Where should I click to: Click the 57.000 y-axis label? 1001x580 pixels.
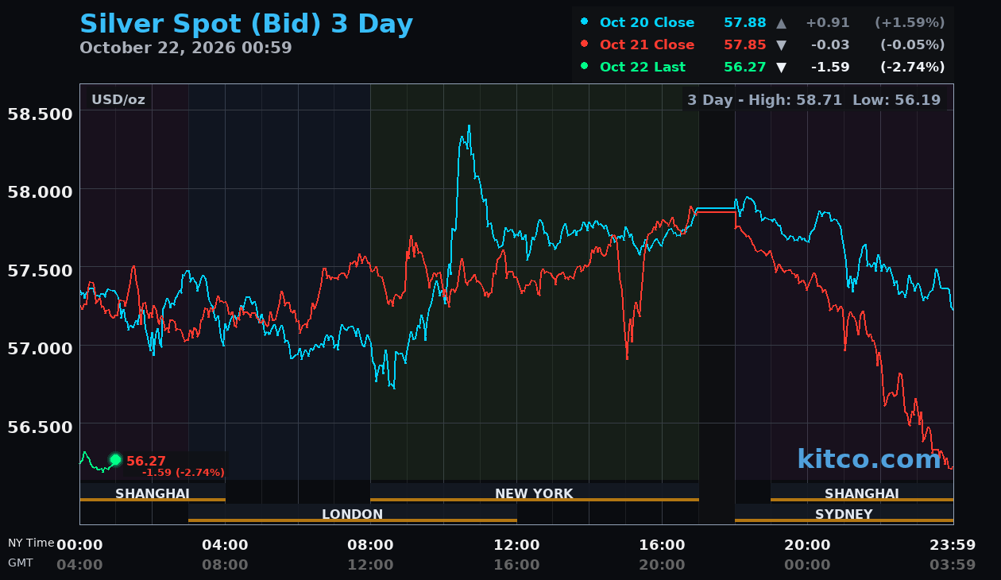click(x=40, y=348)
